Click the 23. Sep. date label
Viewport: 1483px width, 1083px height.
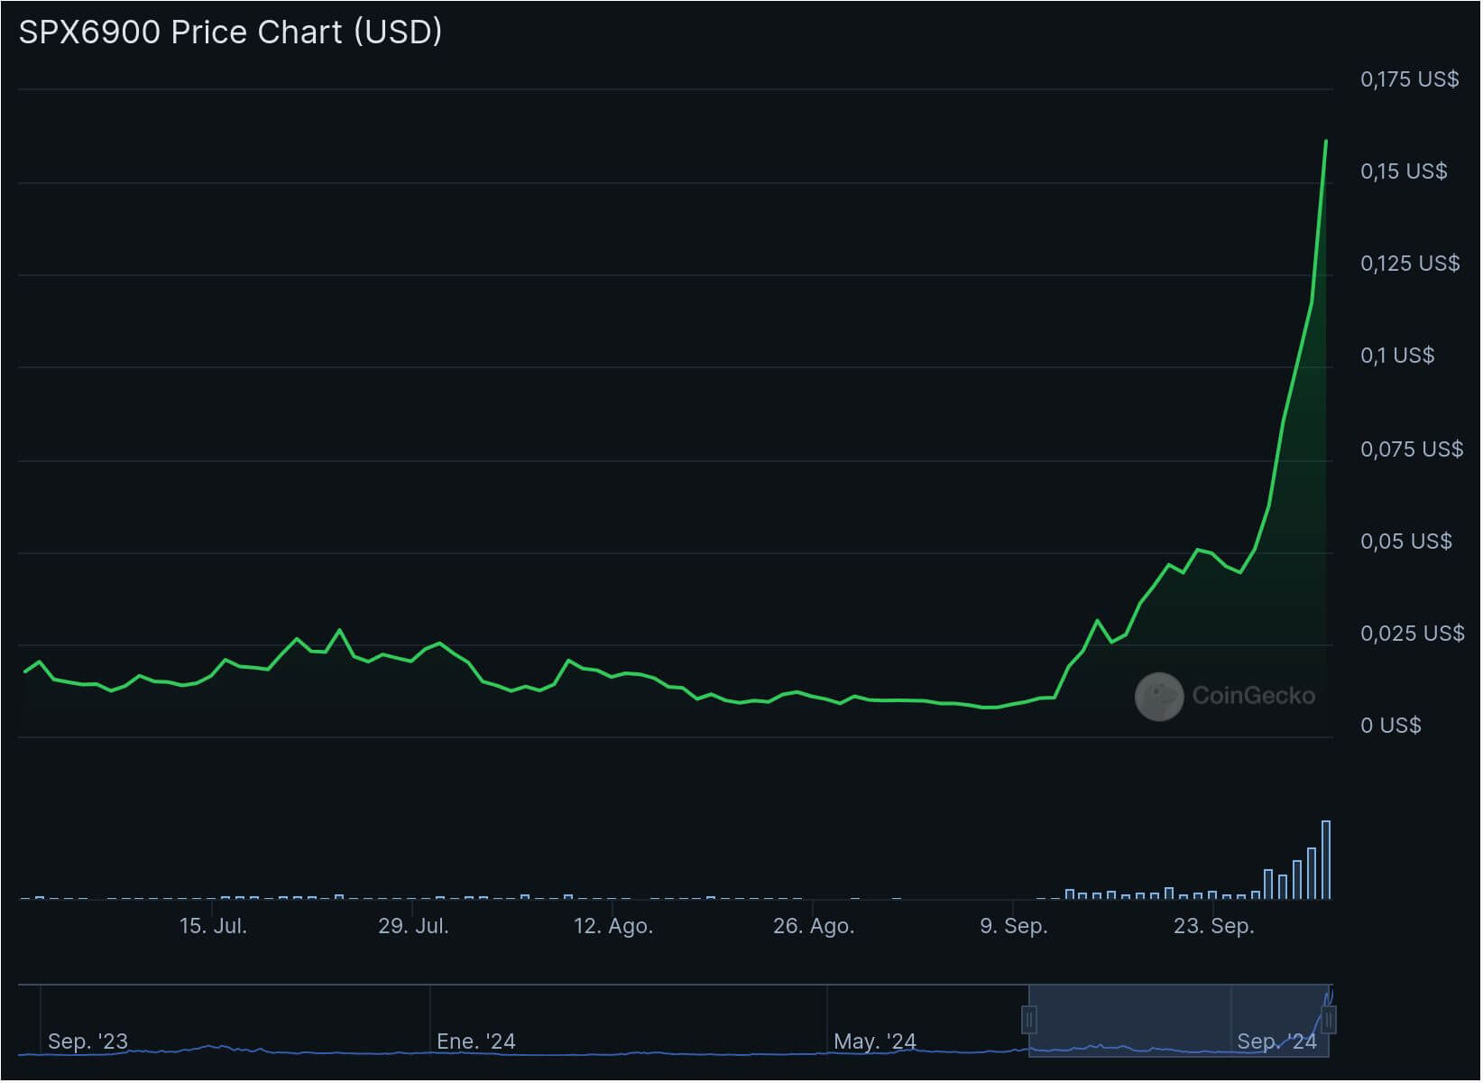tap(1214, 926)
